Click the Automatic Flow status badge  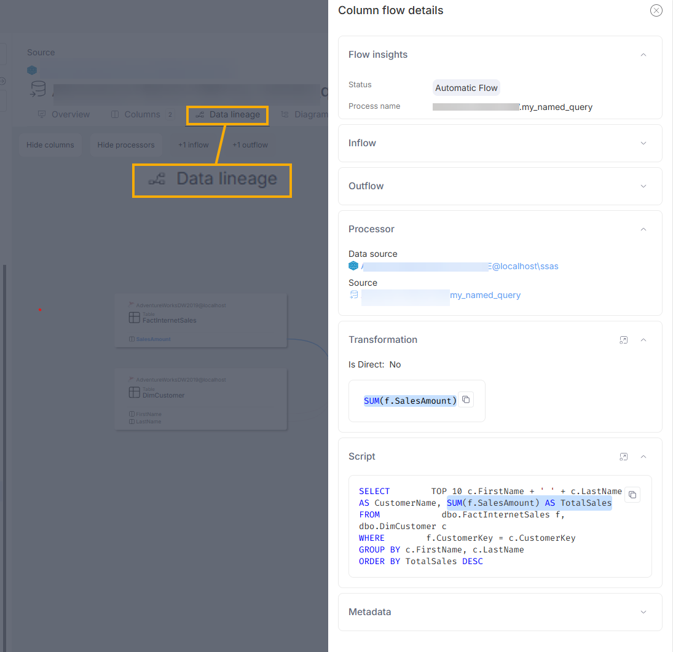466,87
